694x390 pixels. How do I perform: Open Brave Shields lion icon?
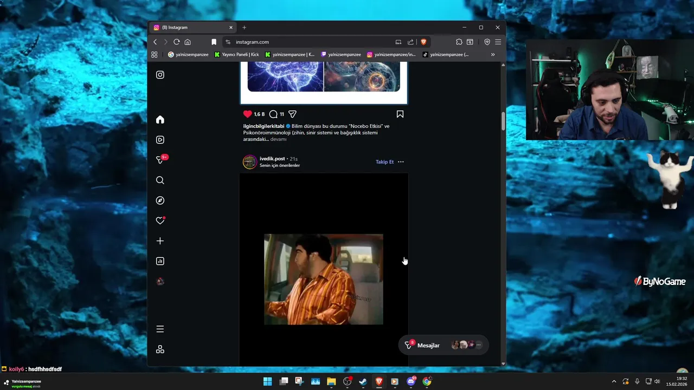pos(423,42)
